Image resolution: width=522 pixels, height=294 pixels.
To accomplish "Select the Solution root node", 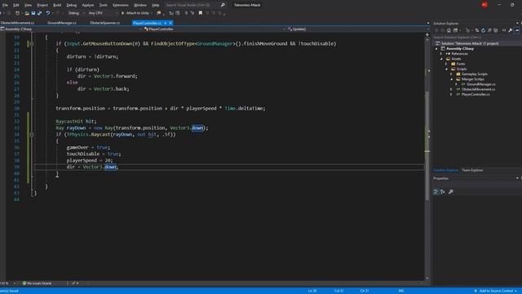I will click(470, 43).
